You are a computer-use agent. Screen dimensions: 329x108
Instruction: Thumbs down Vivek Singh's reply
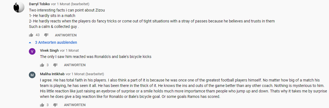[x=55, y=65]
